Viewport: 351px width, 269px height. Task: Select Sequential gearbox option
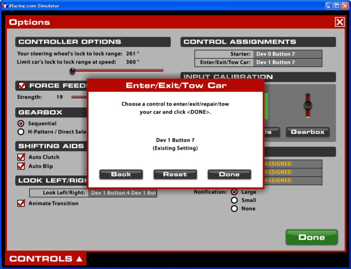click(x=21, y=123)
